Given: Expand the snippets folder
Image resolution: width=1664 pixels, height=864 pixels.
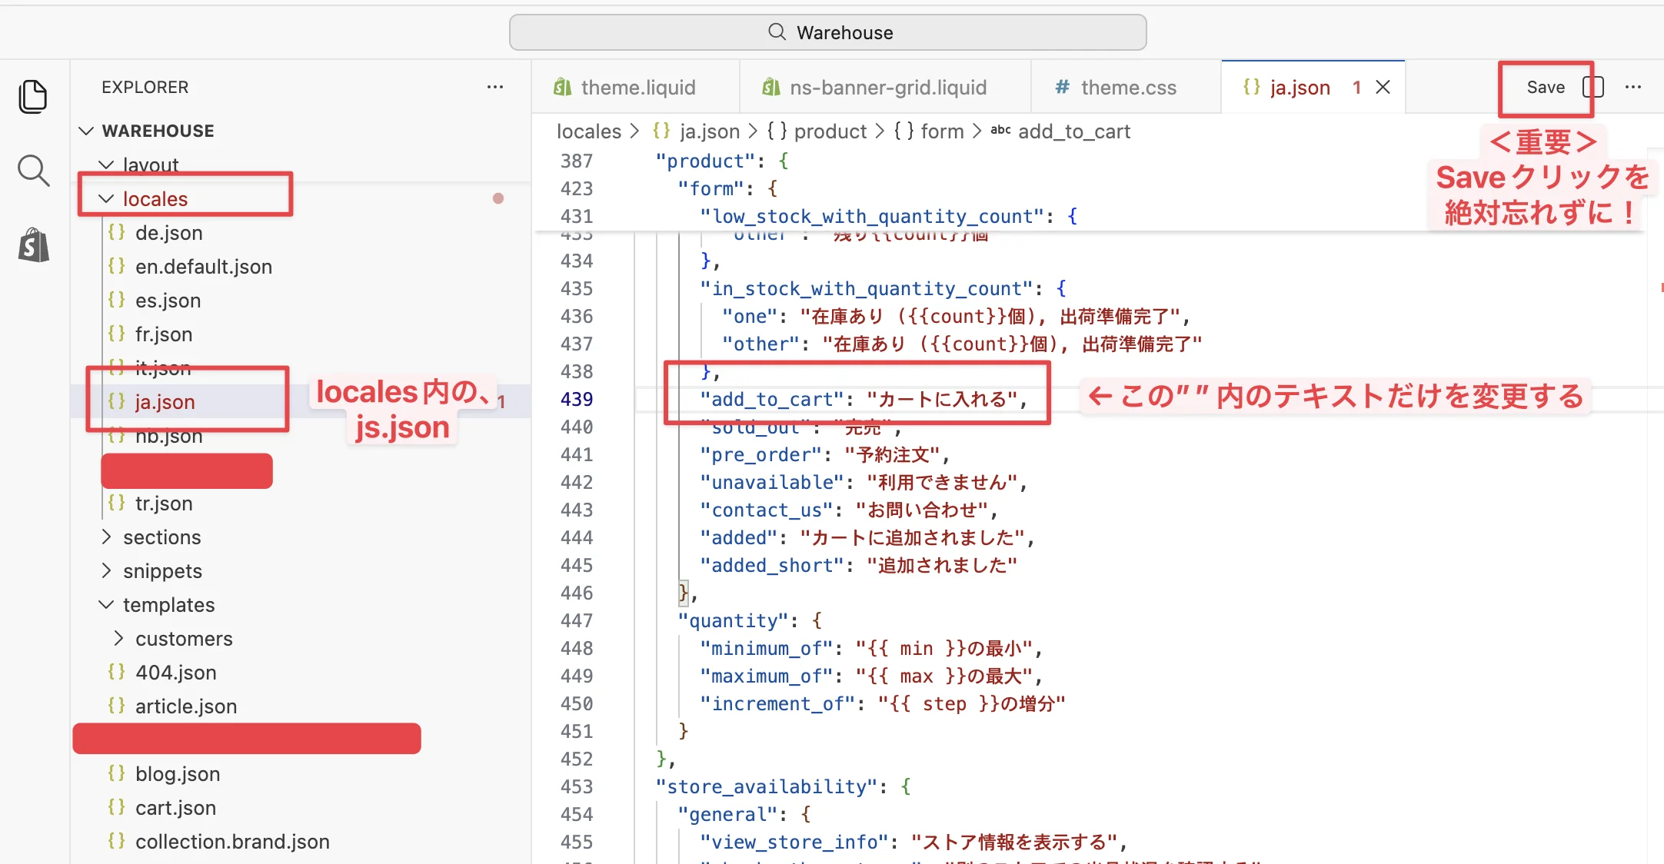Looking at the screenshot, I should (x=106, y=570).
